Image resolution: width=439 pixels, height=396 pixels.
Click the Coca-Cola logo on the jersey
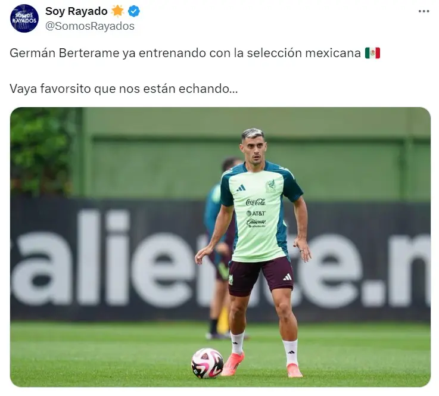pos(256,202)
